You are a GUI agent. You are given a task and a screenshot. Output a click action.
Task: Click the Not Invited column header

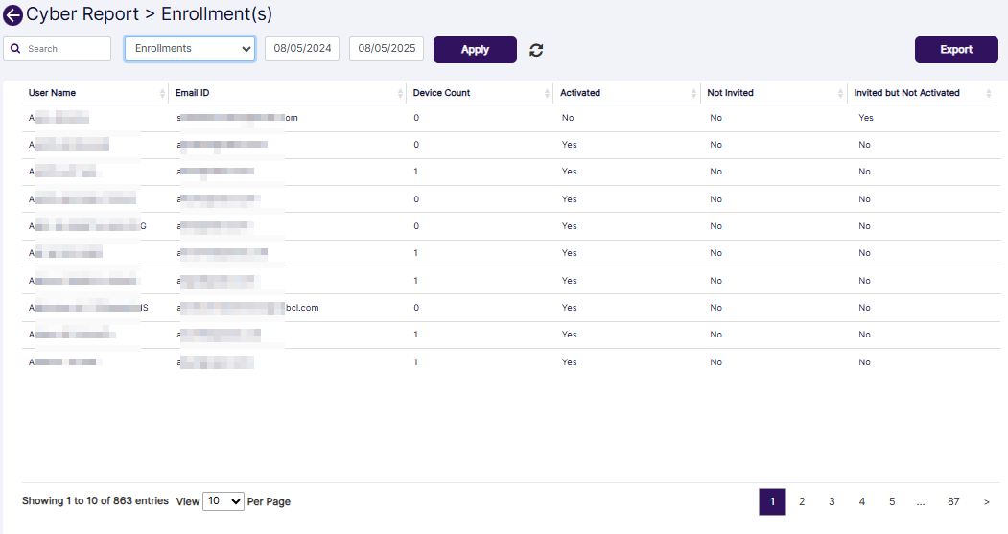point(730,93)
